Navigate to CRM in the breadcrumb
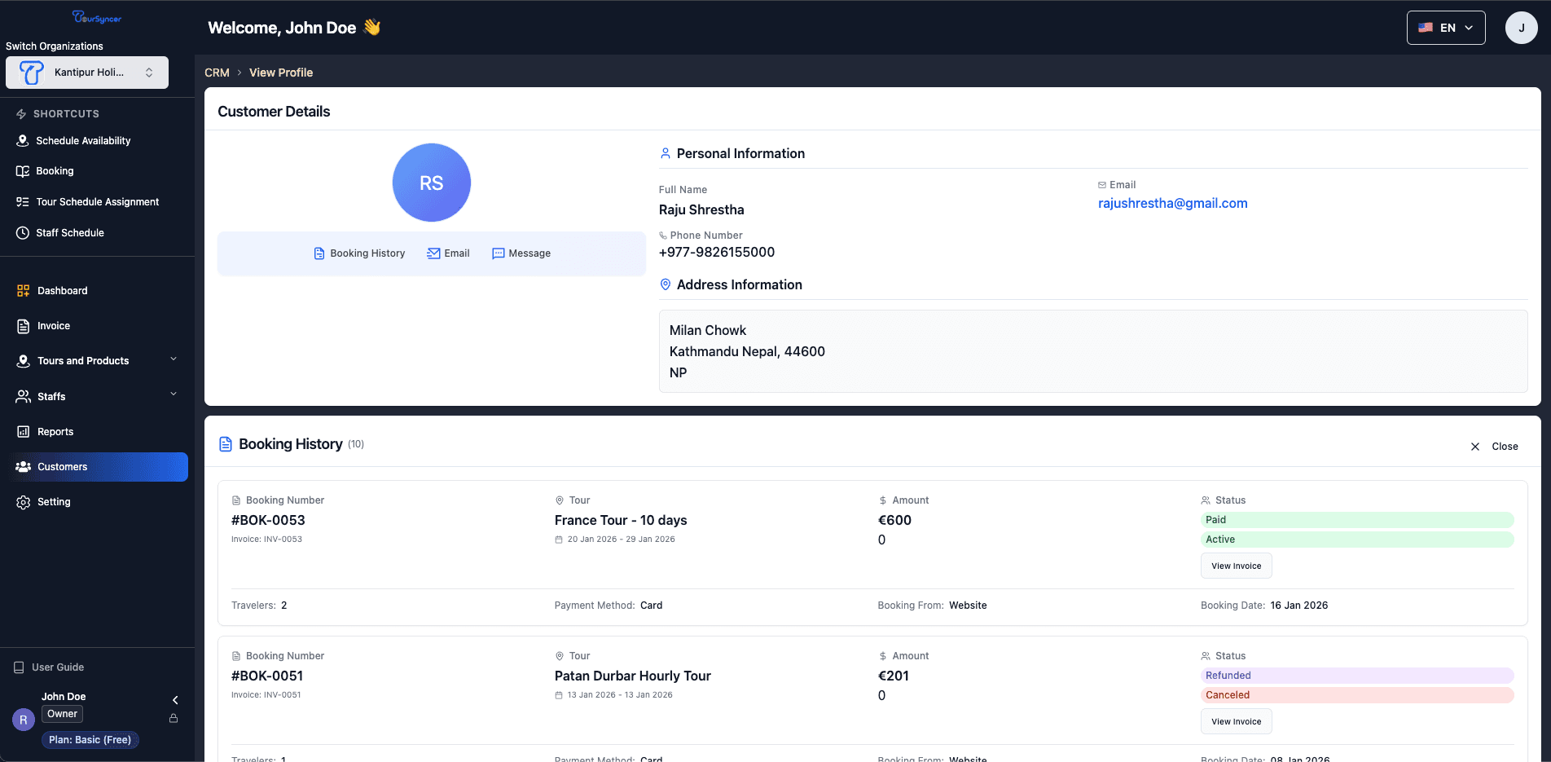This screenshot has width=1551, height=762. click(217, 73)
